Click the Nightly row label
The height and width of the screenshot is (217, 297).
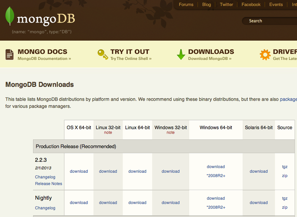pos(43,198)
